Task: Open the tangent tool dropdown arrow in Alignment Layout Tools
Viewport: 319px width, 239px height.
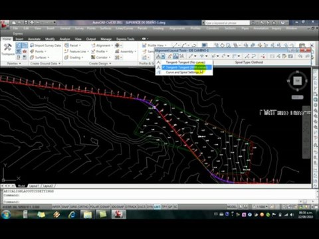Action: pos(163,56)
